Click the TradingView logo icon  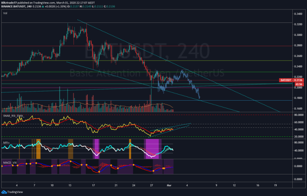(4, 192)
